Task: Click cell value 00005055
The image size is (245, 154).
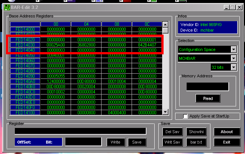Action: (x=56, y=76)
